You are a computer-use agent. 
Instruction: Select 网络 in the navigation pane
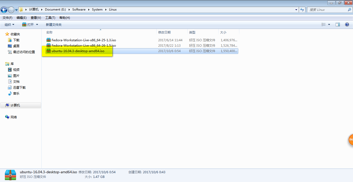click(14, 117)
